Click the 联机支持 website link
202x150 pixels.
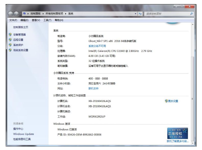[x=93, y=88]
